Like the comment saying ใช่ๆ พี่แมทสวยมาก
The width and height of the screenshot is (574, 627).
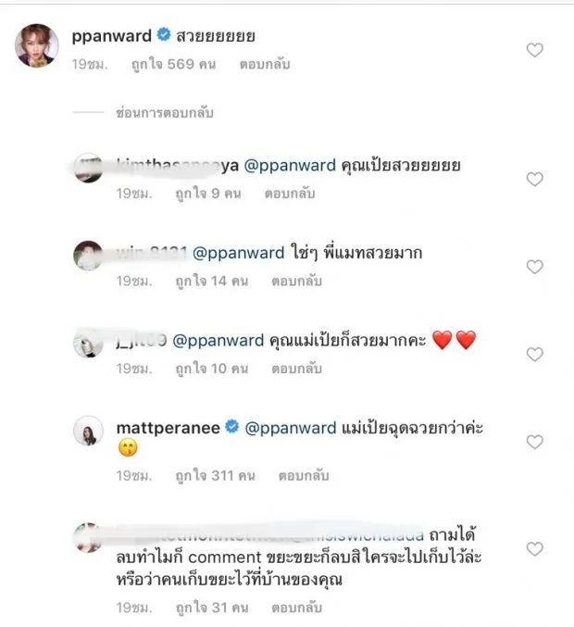coord(534,267)
